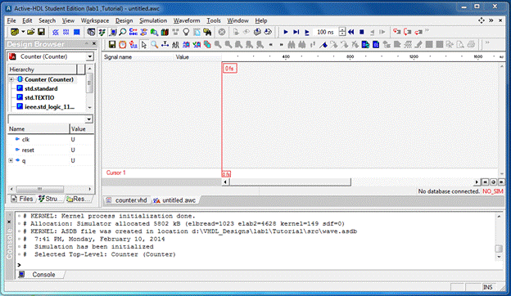The image size is (511, 296).
Task: Click the Design Browser horizontal scrollbar thumb
Action: 40,189
